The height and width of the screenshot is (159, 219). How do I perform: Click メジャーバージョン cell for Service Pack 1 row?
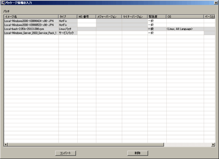click(x=109, y=33)
